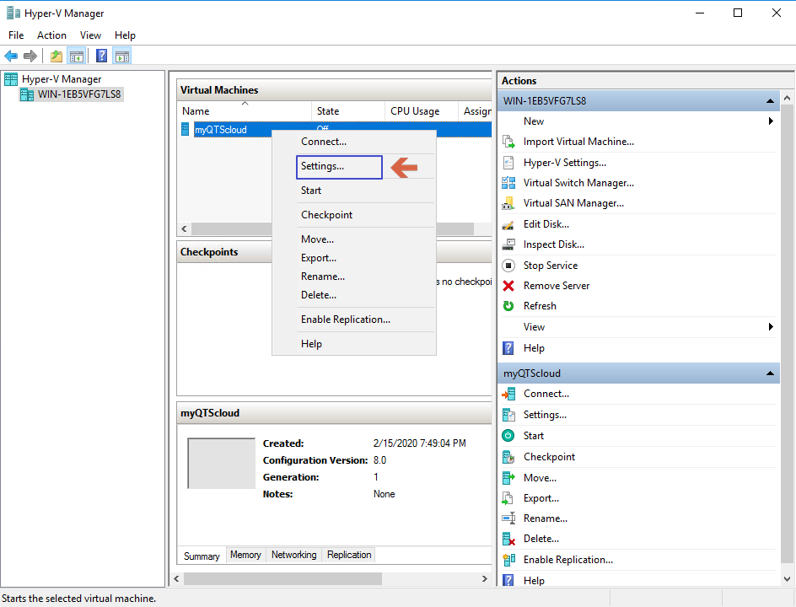Toggle the Show/Hide Console Tree toolbar icon
The height and width of the screenshot is (607, 796).
tap(77, 56)
